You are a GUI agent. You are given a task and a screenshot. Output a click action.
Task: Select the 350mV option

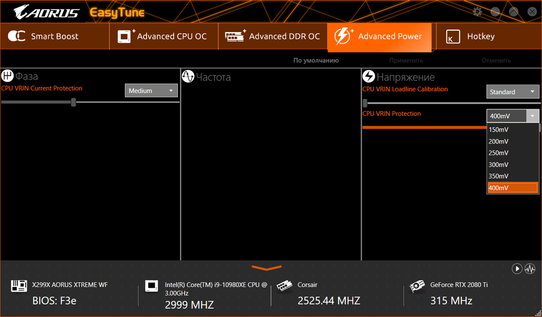[512, 176]
